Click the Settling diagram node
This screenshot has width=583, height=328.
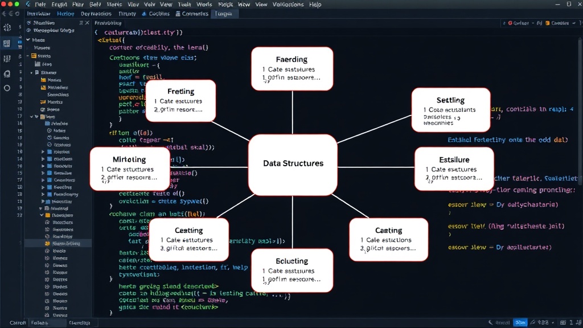coord(451,110)
